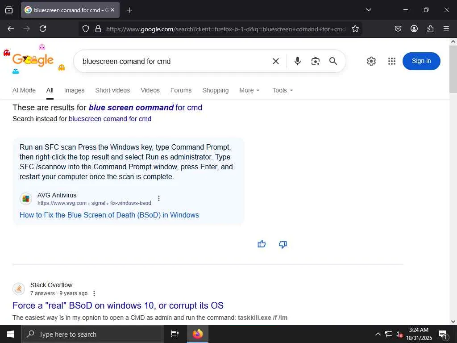Open Google apps grid
The width and height of the screenshot is (457, 343).
(x=392, y=61)
